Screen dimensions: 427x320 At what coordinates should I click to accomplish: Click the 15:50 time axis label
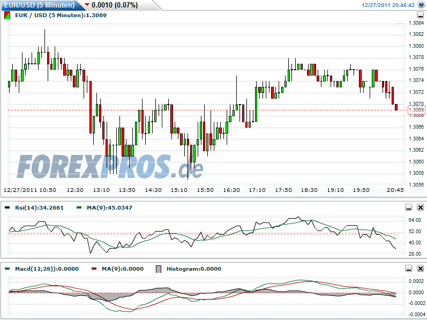(x=205, y=190)
